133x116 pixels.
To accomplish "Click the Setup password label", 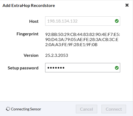I will coord(23,68).
